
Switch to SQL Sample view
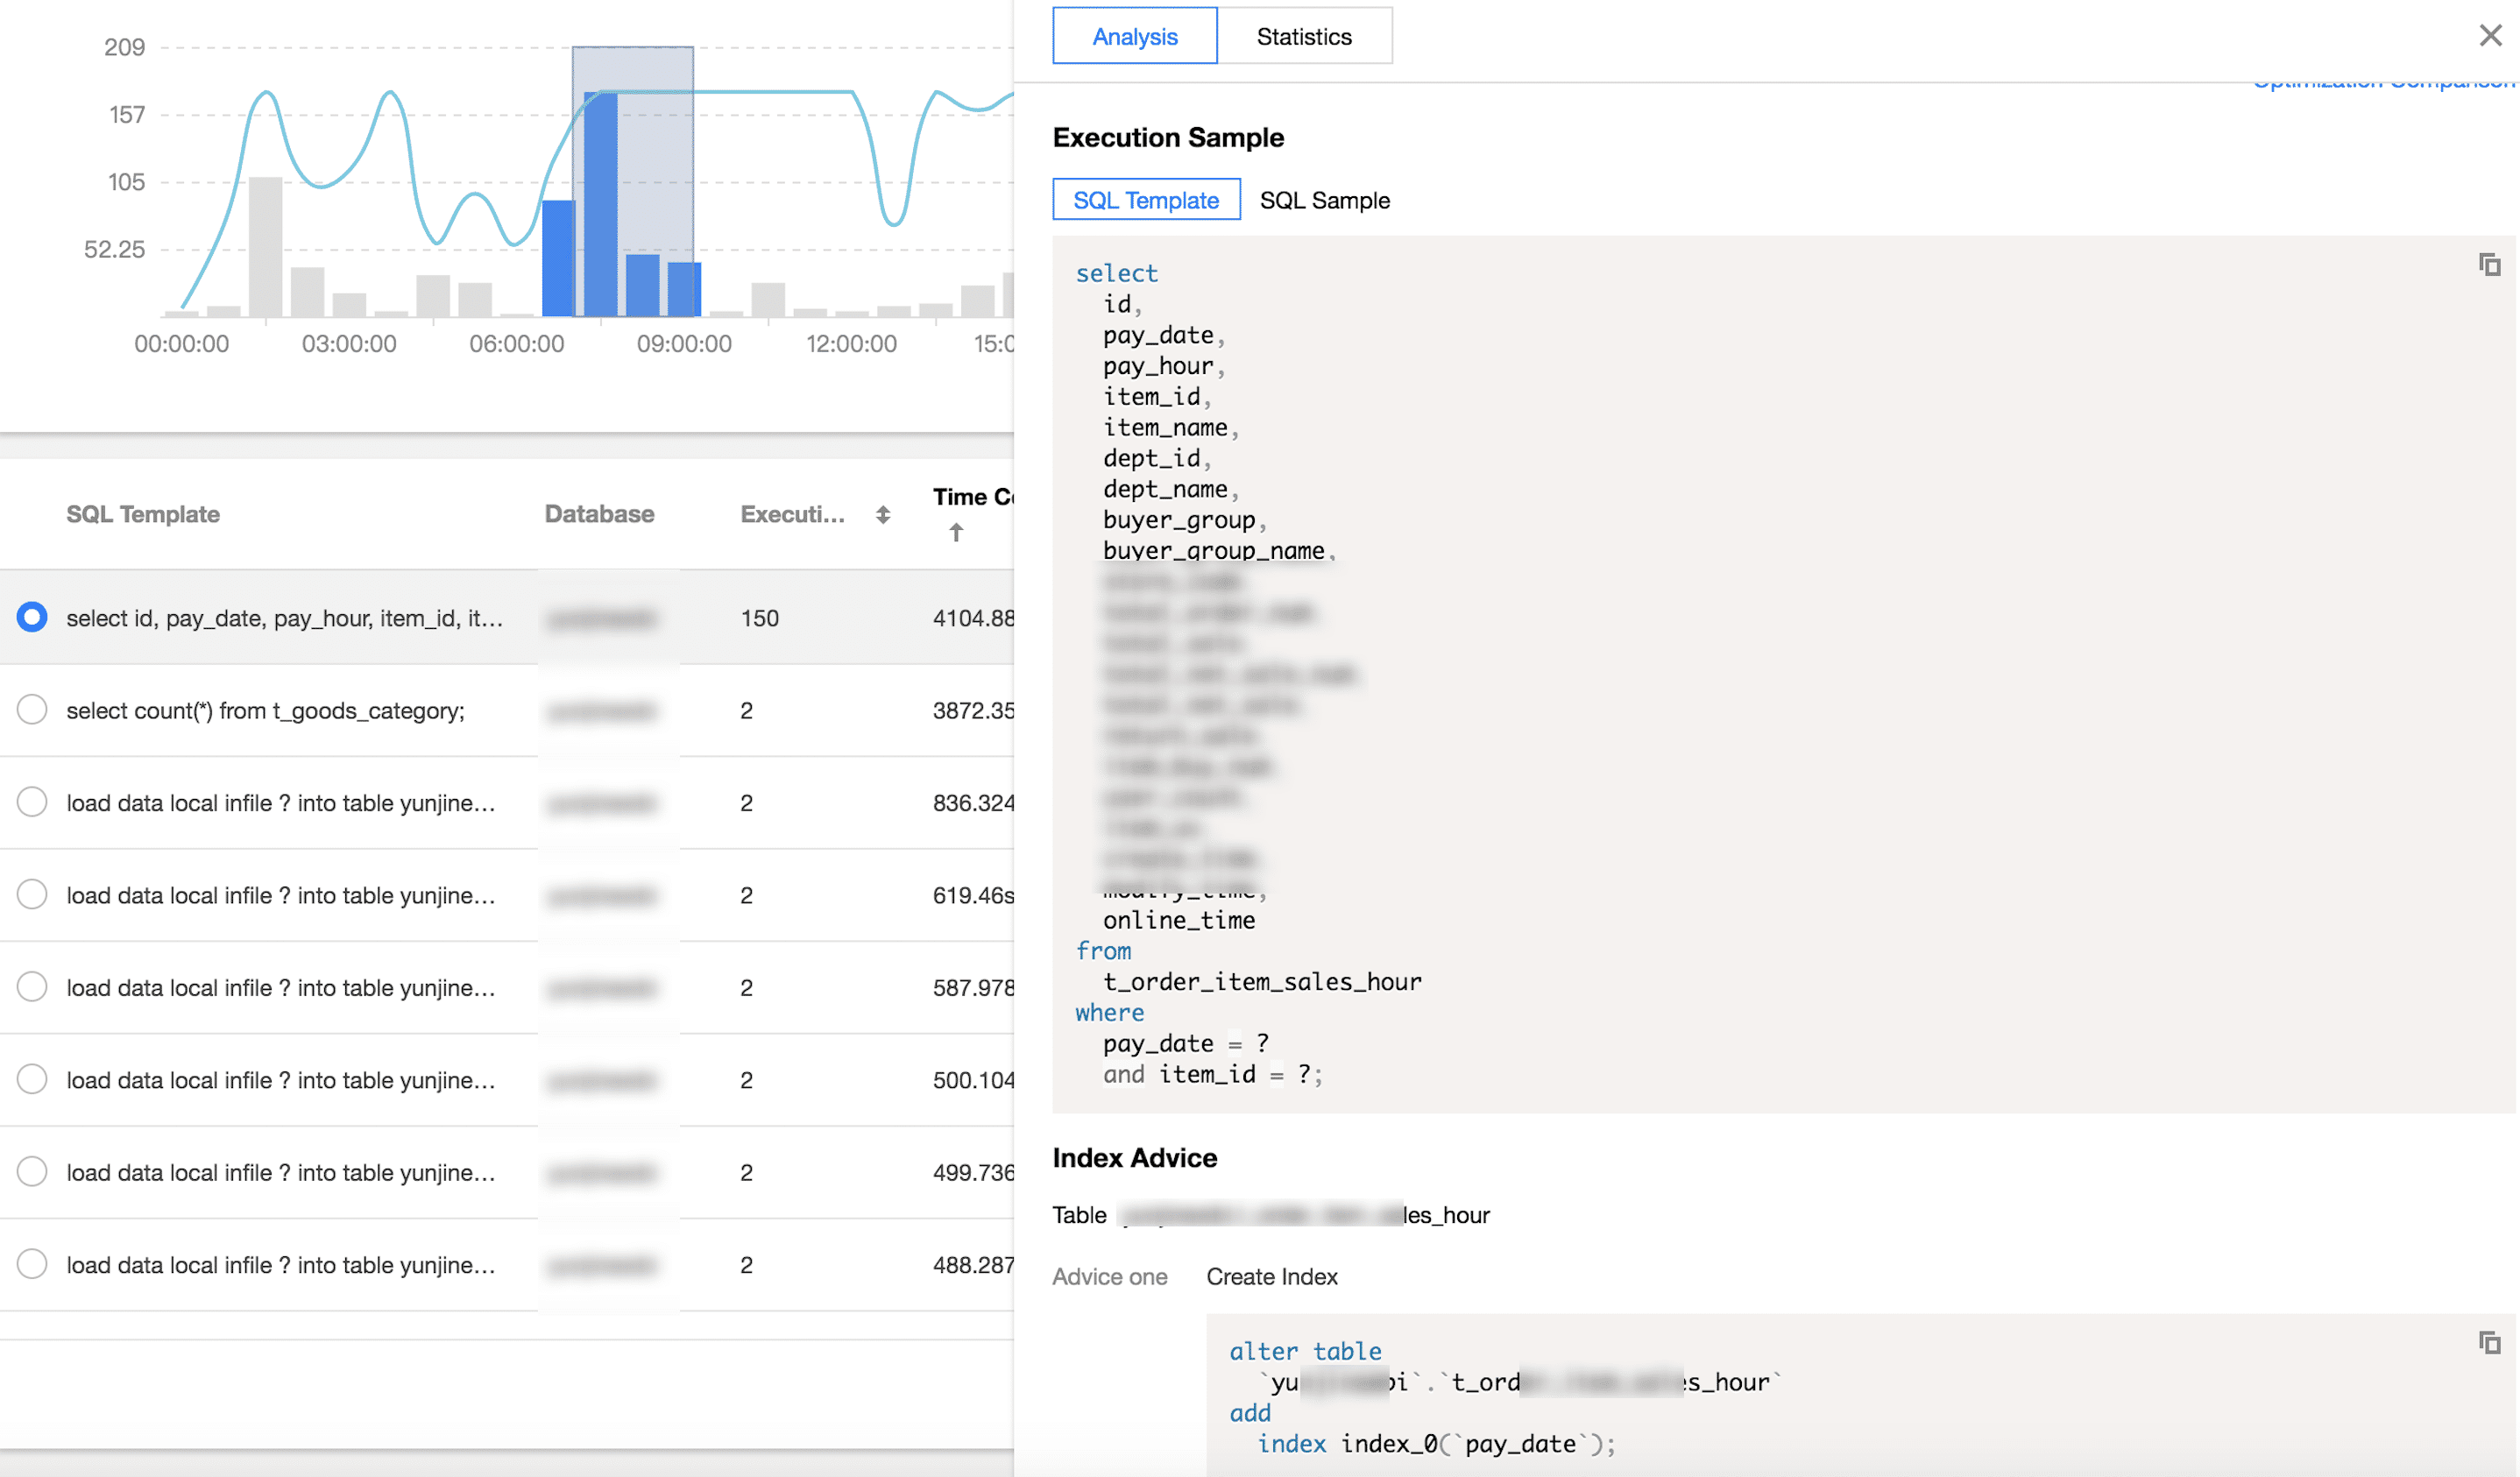click(1324, 200)
